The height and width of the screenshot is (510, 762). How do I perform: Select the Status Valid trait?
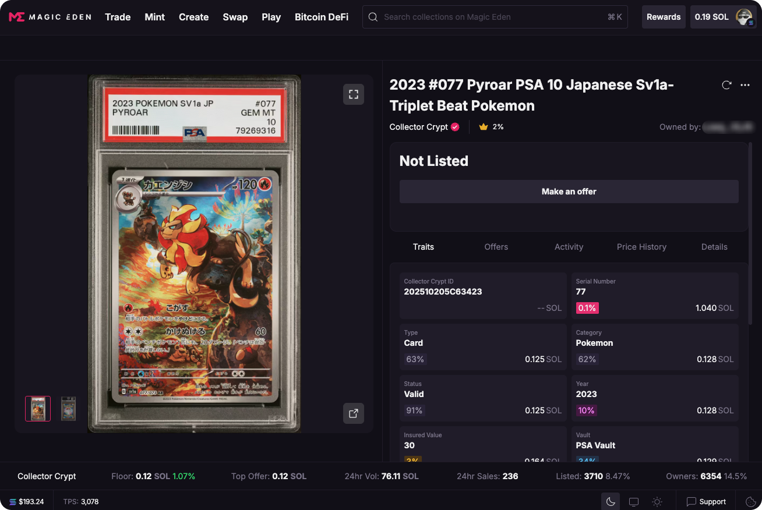483,398
